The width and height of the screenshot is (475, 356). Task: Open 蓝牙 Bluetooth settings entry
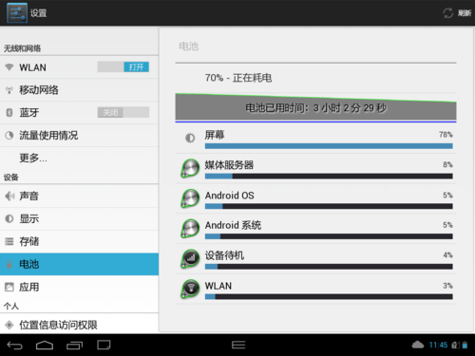[x=79, y=112]
